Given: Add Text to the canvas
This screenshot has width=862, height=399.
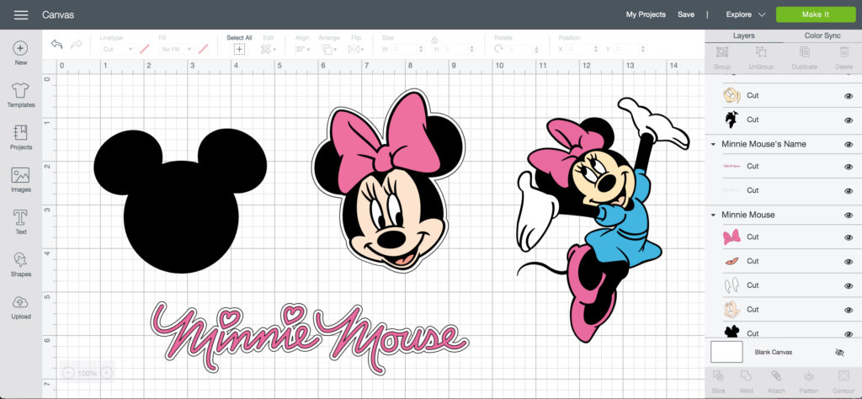Looking at the screenshot, I should (x=21, y=222).
